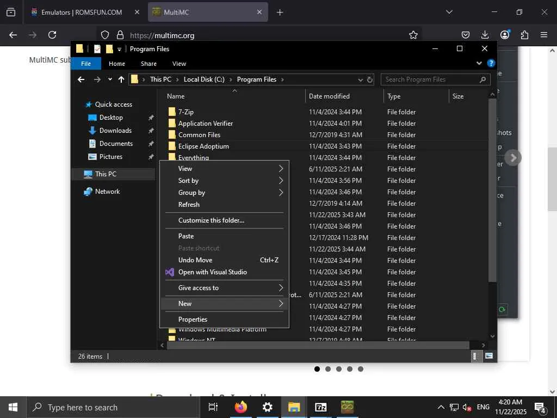Screen dimensions: 557x418
Task: Expand the Explorer ribbon chevron
Action: [479, 63]
